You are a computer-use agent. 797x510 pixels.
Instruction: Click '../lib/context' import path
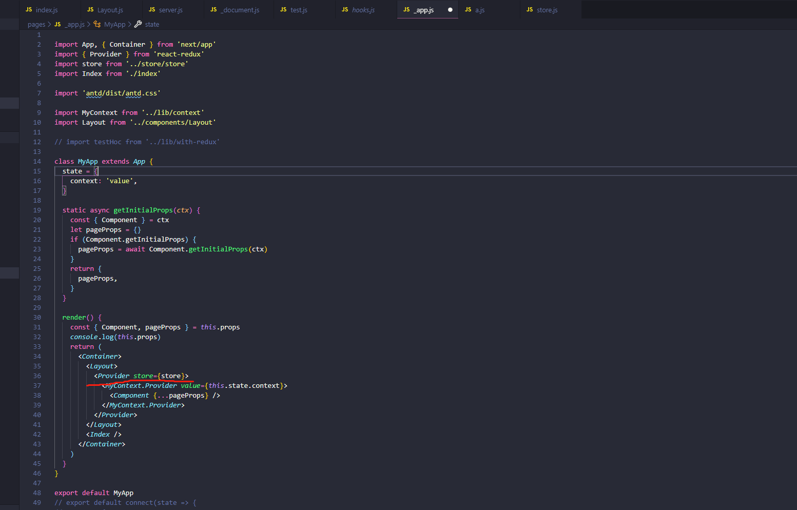[173, 113]
